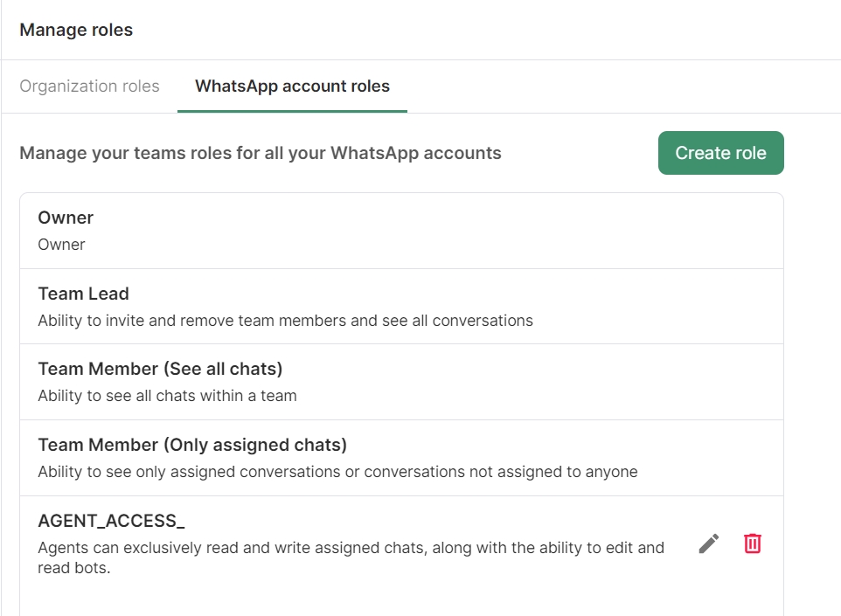Image resolution: width=841 pixels, height=616 pixels.
Task: Click the 'only assigned conversations' description text
Action: pos(337,472)
